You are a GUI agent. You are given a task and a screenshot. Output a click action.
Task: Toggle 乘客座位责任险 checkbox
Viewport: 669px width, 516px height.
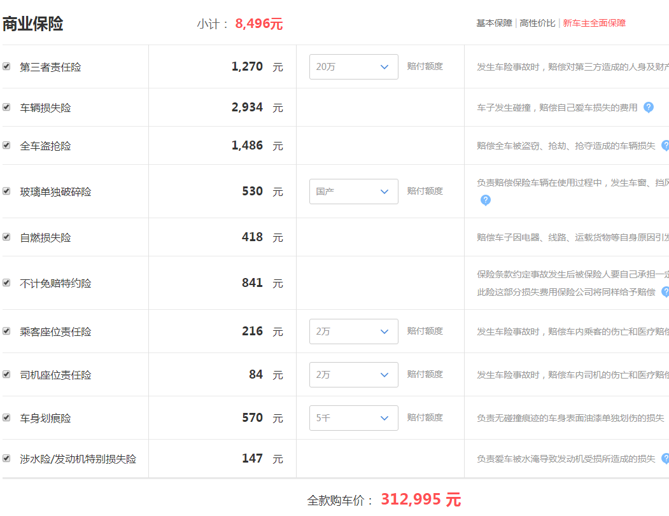6,331
